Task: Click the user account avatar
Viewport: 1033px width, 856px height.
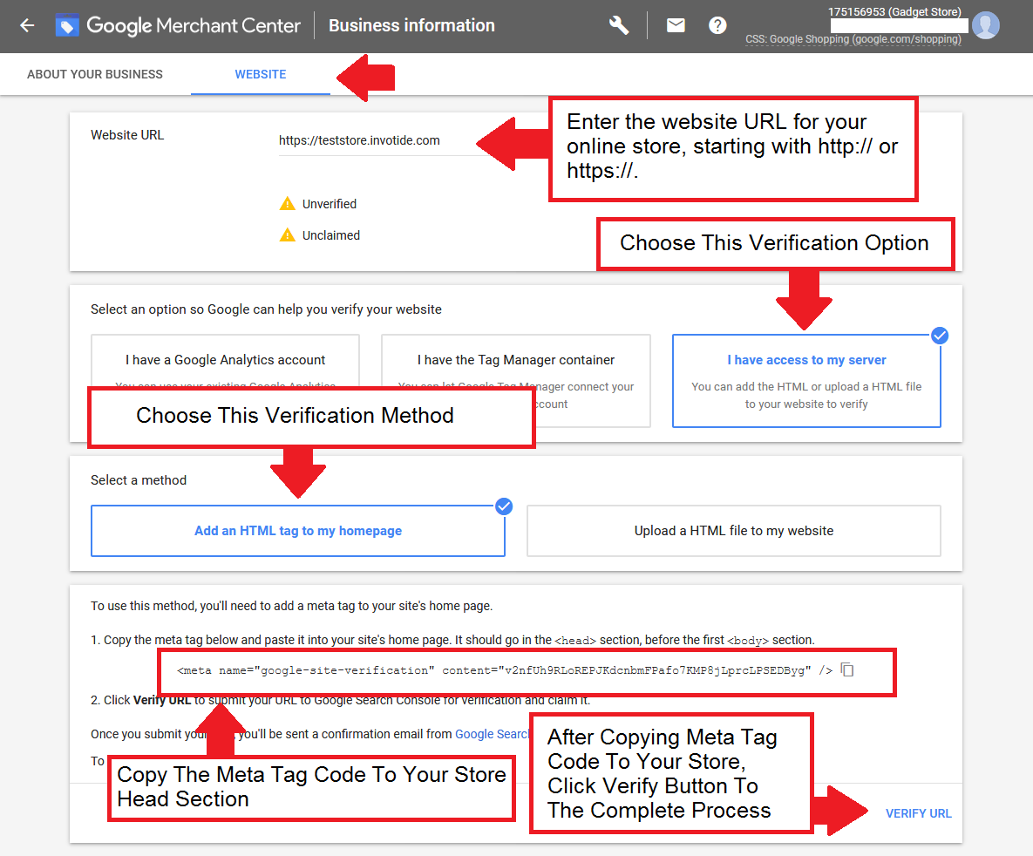Action: (985, 25)
